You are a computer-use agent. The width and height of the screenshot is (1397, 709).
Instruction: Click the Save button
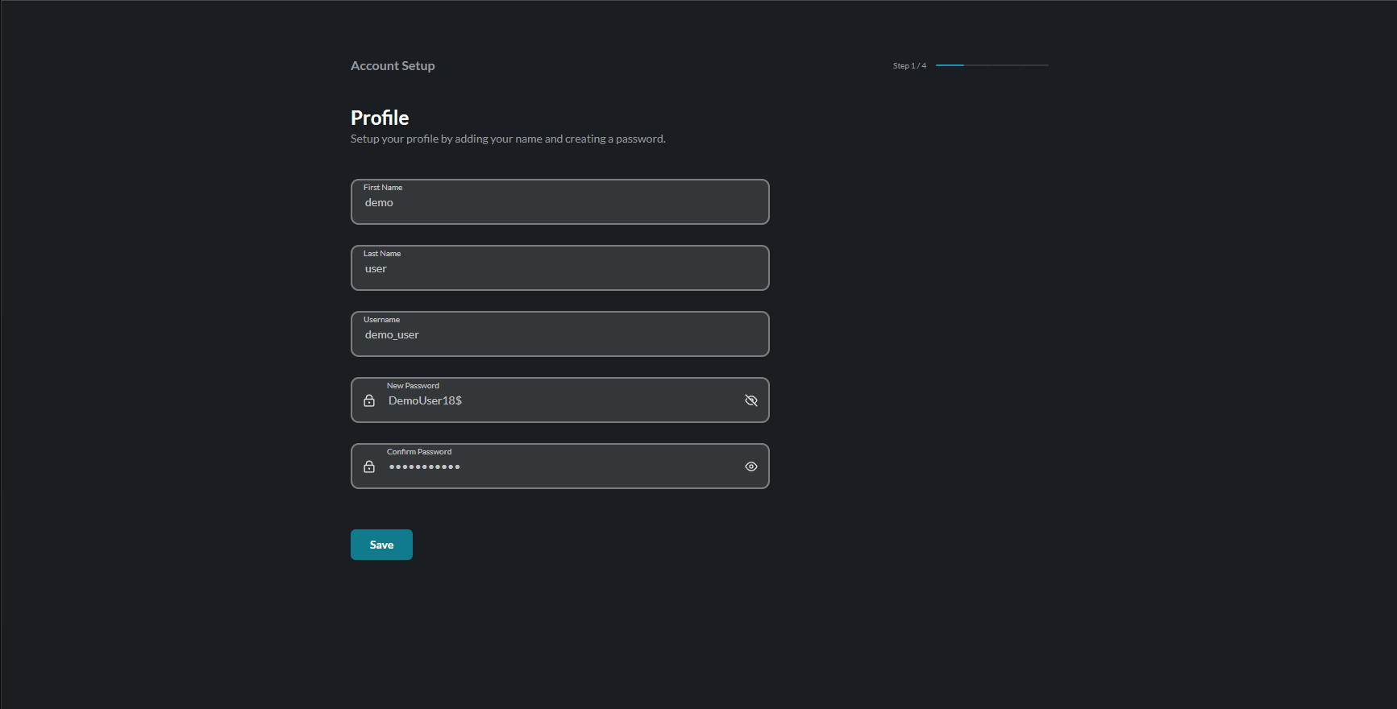point(381,545)
